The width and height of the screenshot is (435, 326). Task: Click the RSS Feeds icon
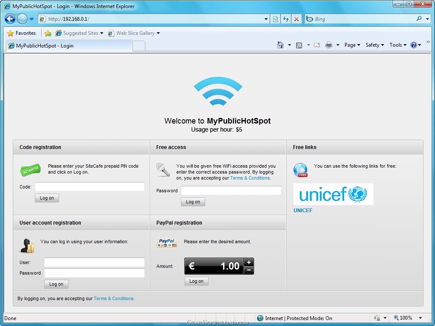click(x=299, y=45)
